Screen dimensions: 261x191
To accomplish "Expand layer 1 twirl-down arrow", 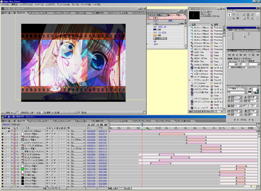I will point(12,131).
